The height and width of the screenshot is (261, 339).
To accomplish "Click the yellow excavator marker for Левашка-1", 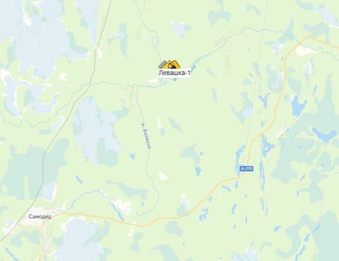I will point(172,65).
